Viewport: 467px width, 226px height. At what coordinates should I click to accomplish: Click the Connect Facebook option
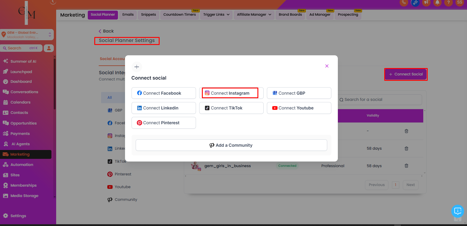[x=163, y=93]
